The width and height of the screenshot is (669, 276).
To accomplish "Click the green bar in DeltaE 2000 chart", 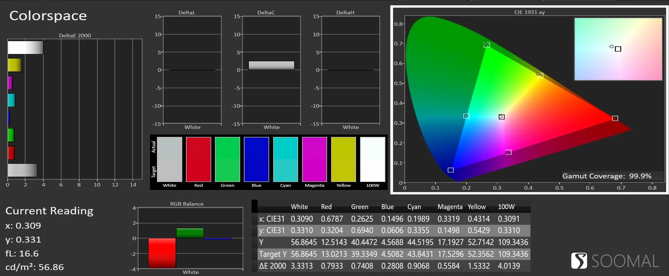I will pyautogui.click(x=11, y=135).
